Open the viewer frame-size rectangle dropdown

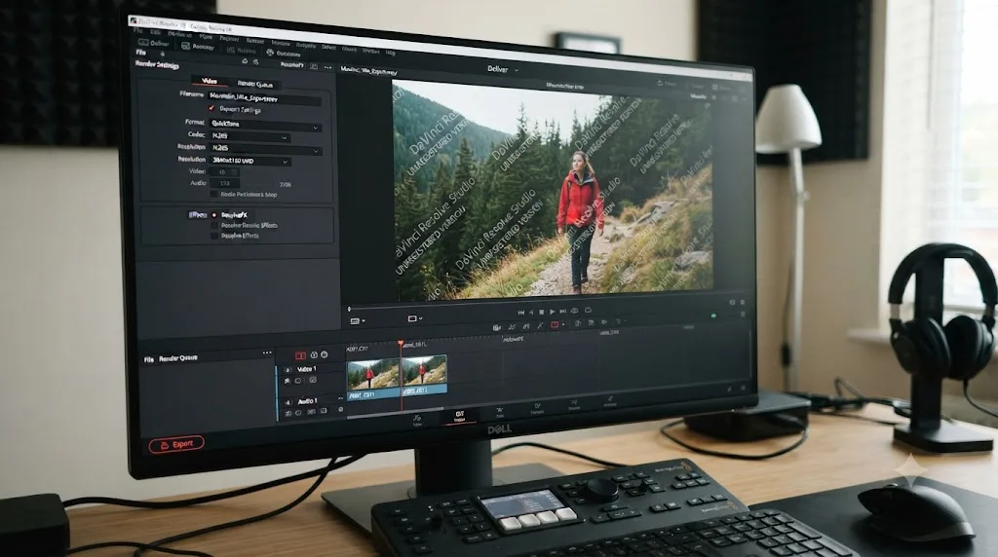(x=414, y=318)
